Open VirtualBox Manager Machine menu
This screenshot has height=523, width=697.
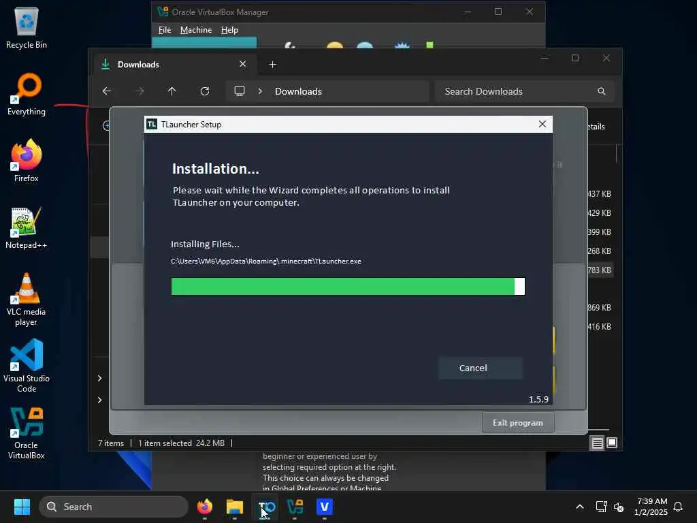pos(196,30)
